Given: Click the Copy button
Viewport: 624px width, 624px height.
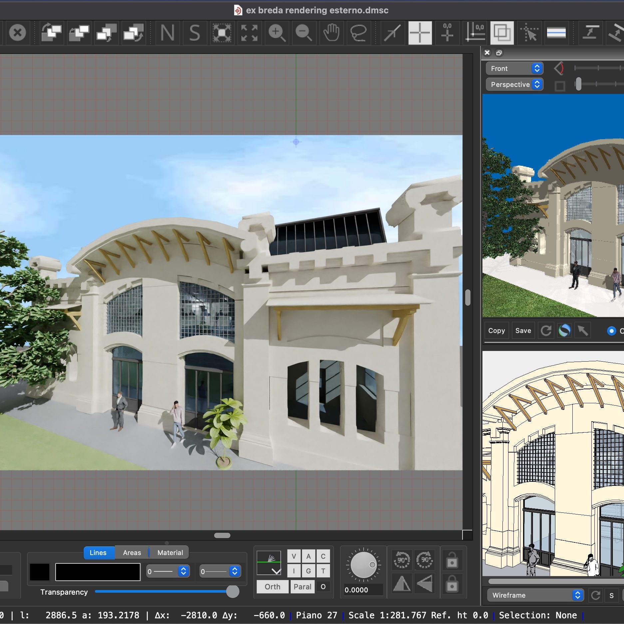Looking at the screenshot, I should tap(496, 331).
